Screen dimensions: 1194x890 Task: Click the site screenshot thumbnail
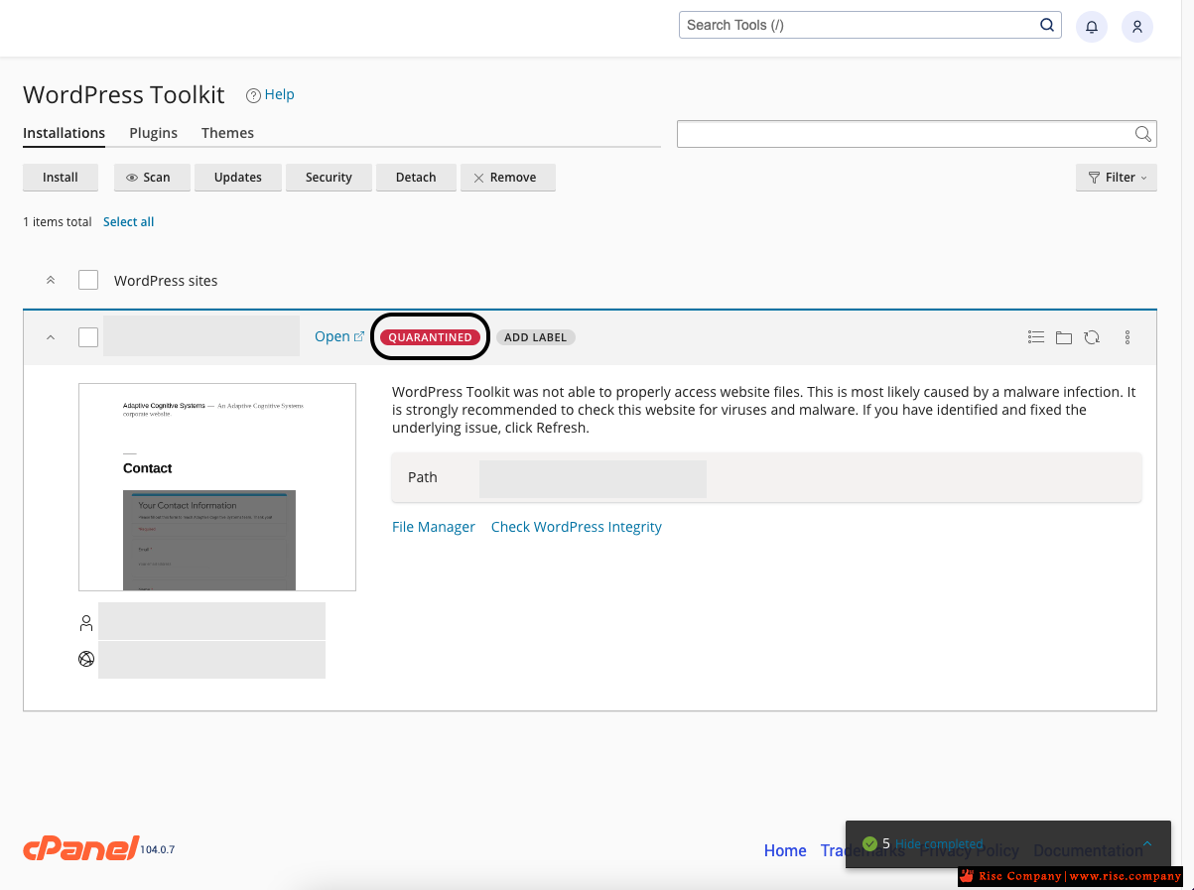(217, 487)
